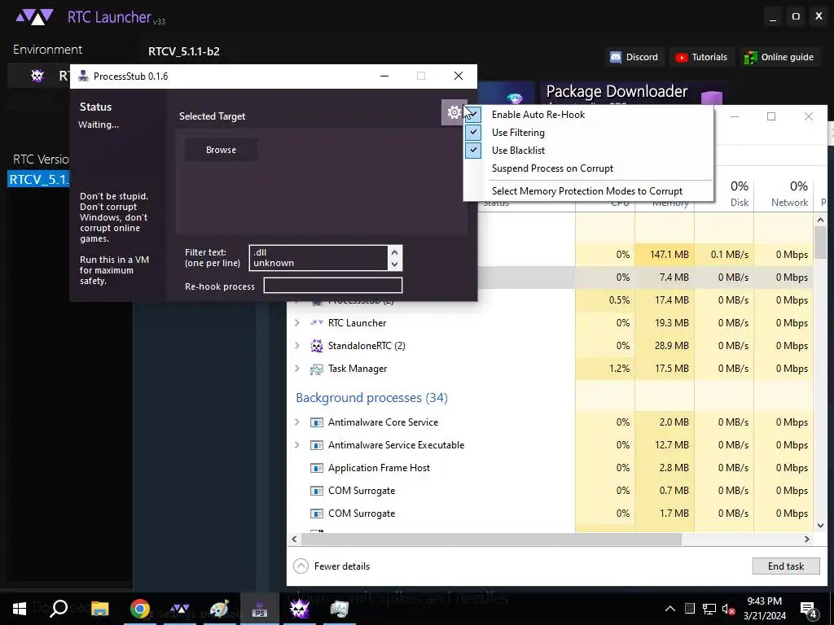Screen dimensions: 834x625
Task: Click Task Manager vertical scrollbar down arrow
Action: click(820, 525)
